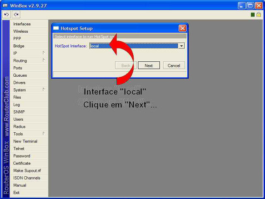Click the padlock secure-connection icon
The height and width of the screenshot is (199, 265).
pyautogui.click(x=258, y=15)
